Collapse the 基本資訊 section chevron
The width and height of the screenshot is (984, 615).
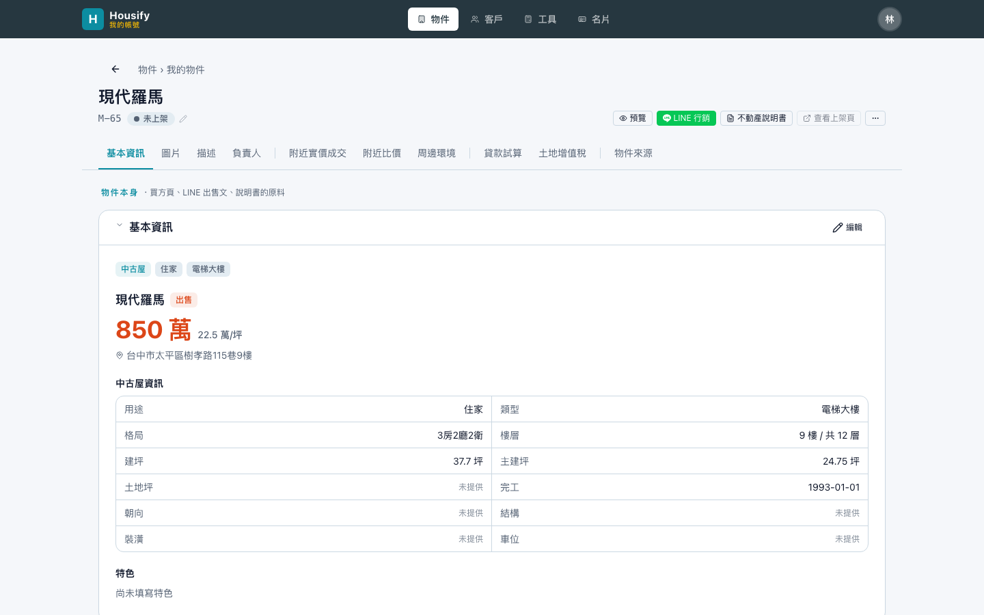pyautogui.click(x=120, y=225)
